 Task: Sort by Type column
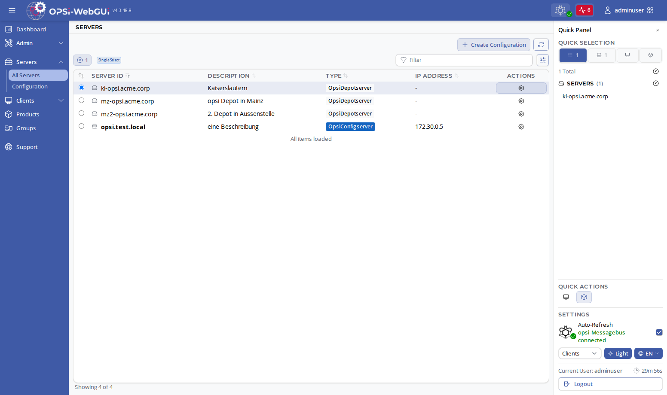337,76
